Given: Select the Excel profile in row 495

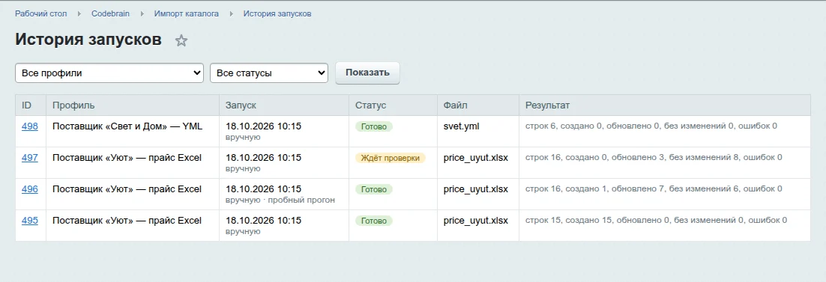Looking at the screenshot, I should (127, 221).
